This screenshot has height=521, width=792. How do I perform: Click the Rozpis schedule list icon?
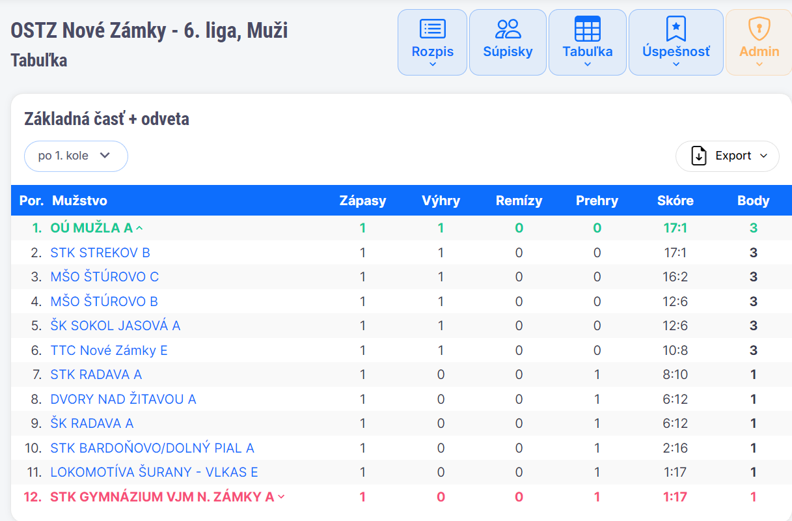[x=433, y=29]
